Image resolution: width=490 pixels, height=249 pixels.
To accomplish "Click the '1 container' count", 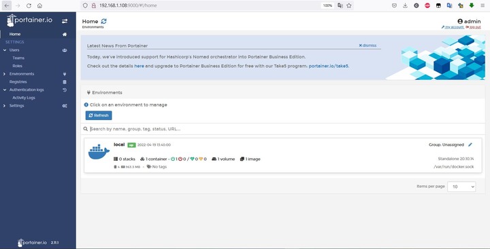I will point(153,159).
